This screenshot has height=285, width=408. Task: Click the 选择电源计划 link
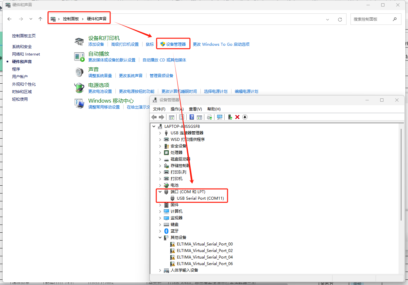coord(216,91)
